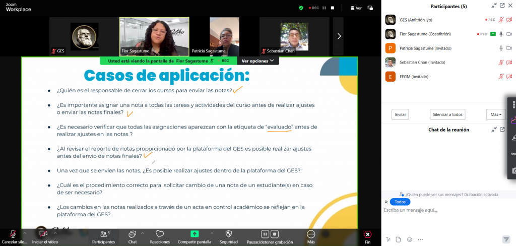516x246 pixels.
Task: Click the Reacciones heart icon
Action: [160, 234]
